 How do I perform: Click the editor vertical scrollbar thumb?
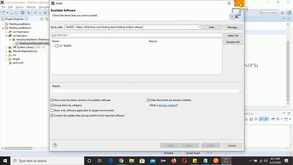pyautogui.click(x=288, y=71)
